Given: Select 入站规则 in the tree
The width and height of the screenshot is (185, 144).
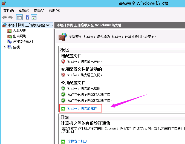Looking at the screenshot, I should [20, 31].
